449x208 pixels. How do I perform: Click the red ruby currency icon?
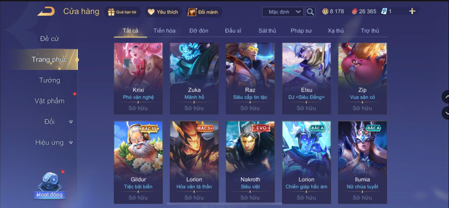[354, 11]
